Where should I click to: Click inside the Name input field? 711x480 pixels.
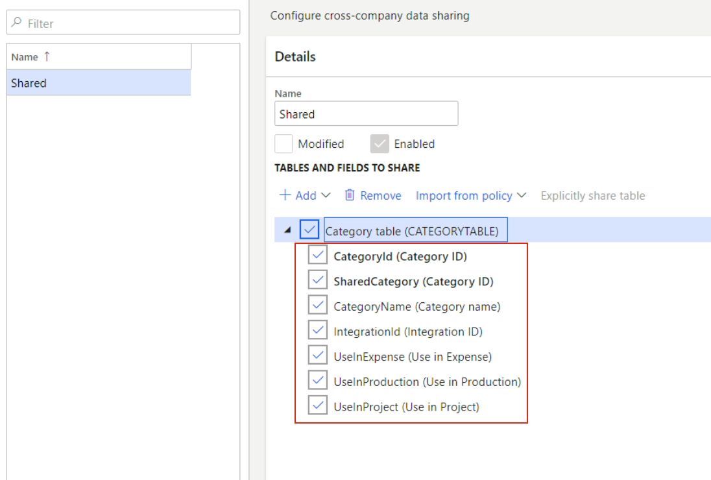(x=365, y=113)
